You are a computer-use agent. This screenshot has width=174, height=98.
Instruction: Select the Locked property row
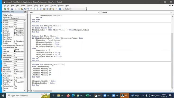point(13,66)
